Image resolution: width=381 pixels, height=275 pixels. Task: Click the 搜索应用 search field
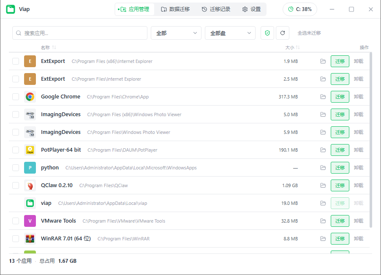(80, 33)
